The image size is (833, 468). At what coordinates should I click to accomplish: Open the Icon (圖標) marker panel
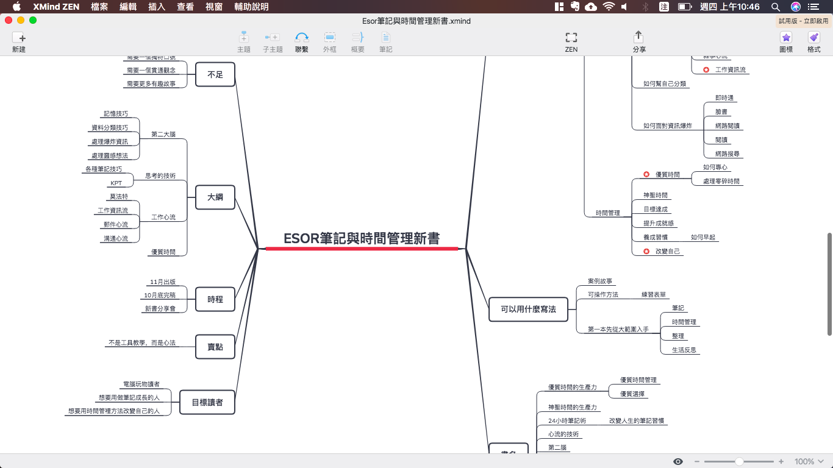(x=786, y=37)
